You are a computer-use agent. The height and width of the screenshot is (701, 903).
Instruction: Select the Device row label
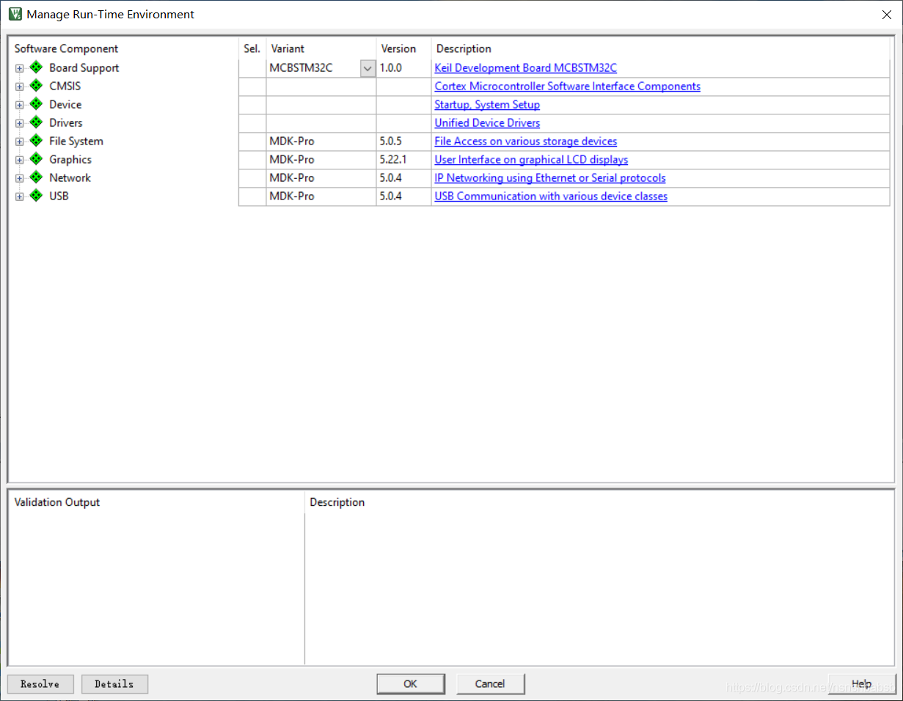[x=65, y=104]
